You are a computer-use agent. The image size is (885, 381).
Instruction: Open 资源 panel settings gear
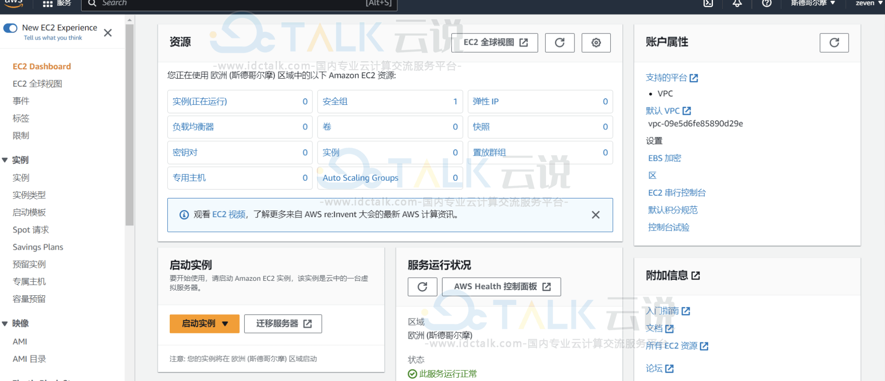[596, 42]
